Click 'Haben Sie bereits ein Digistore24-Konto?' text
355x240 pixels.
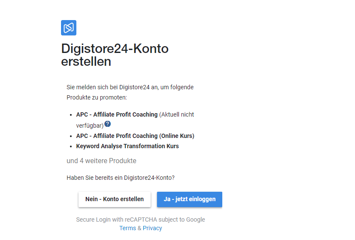pos(120,178)
